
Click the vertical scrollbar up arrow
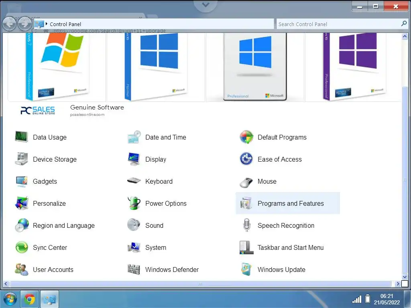405,36
